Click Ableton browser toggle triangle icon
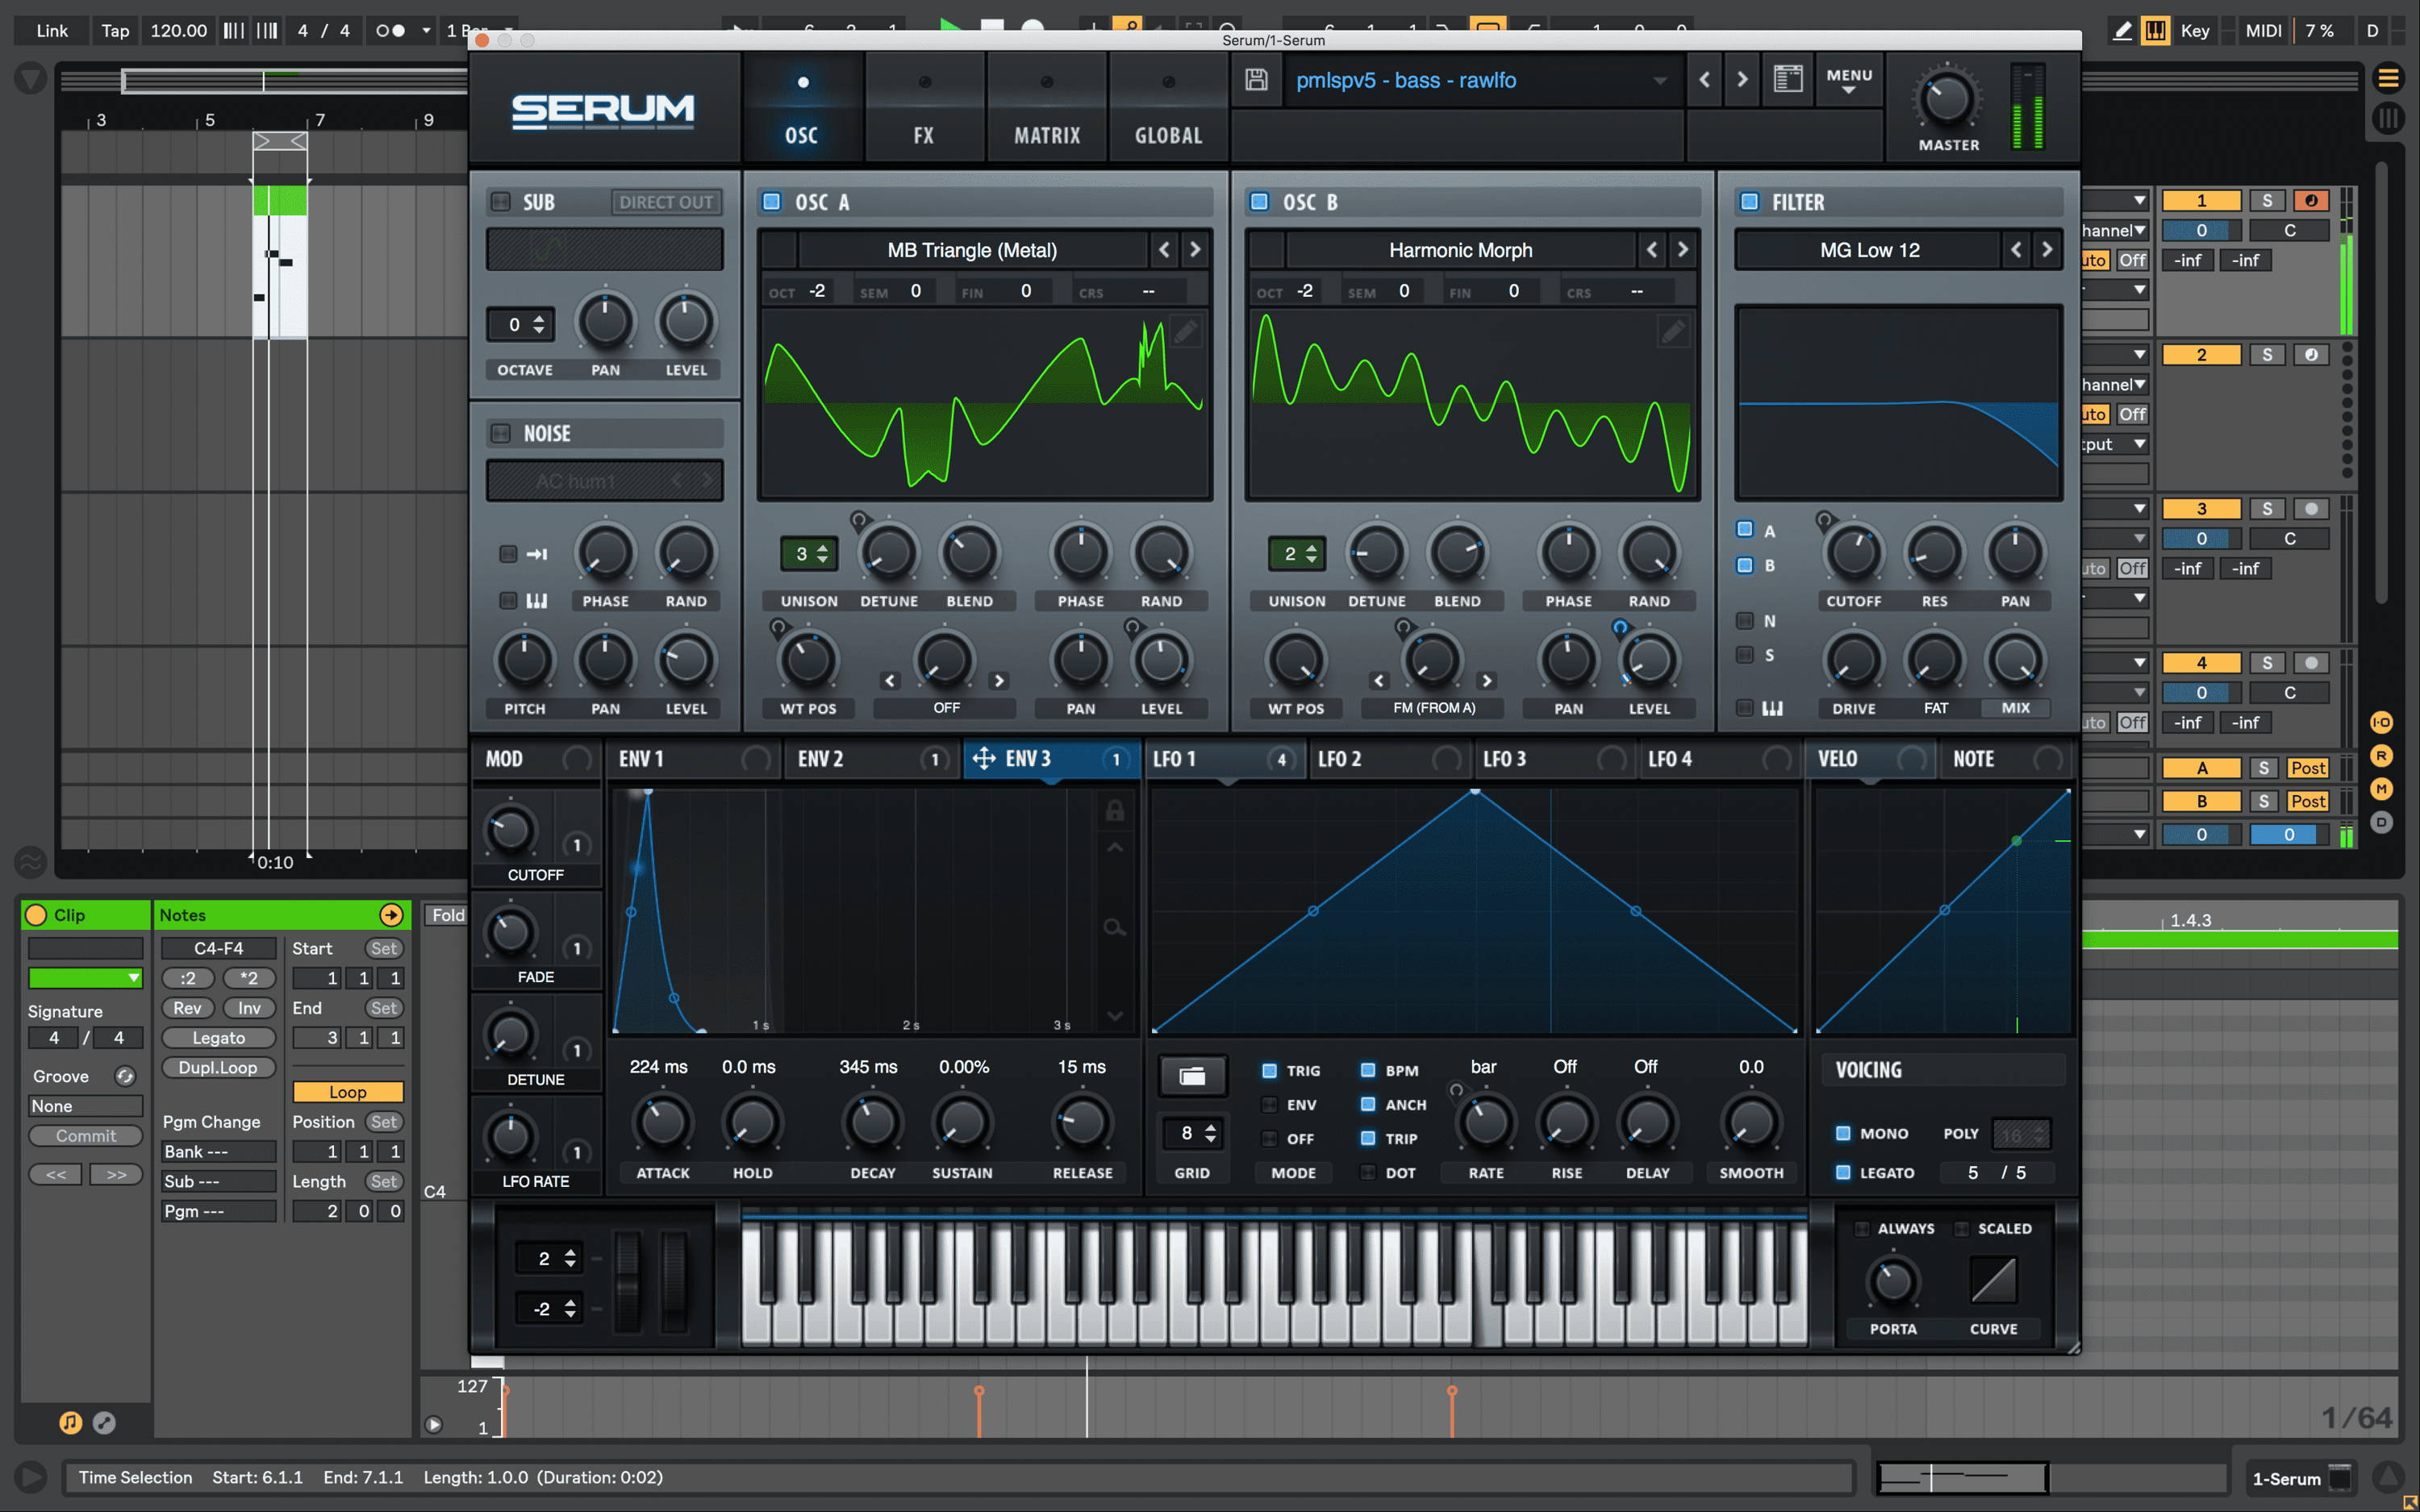This screenshot has width=2420, height=1512. (x=30, y=78)
